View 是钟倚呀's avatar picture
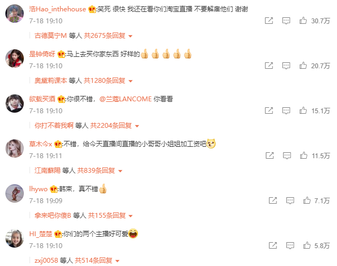Viewport: 337px width, 266px height. click(x=15, y=59)
